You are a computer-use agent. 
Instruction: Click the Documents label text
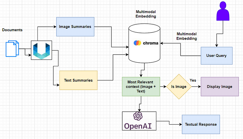pyautogui.click(x=12, y=30)
